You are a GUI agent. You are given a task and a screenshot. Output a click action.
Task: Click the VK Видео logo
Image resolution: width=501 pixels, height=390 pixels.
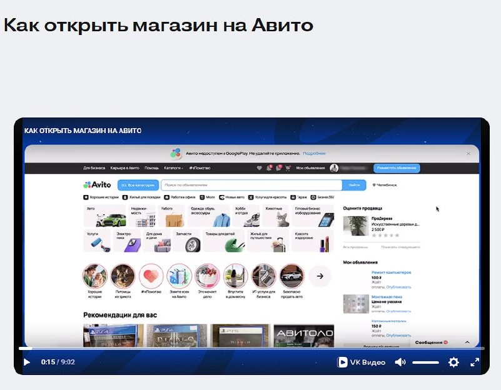coord(361,362)
